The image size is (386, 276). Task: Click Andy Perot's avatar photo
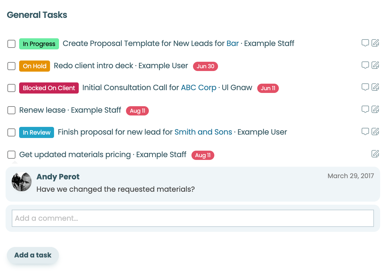(22, 182)
